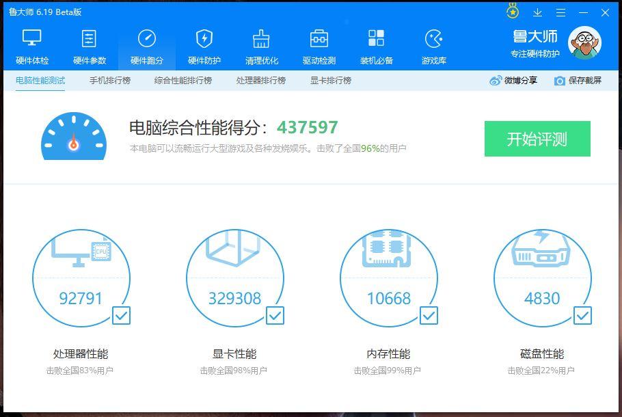Click the Weibo logo icon

(496, 81)
